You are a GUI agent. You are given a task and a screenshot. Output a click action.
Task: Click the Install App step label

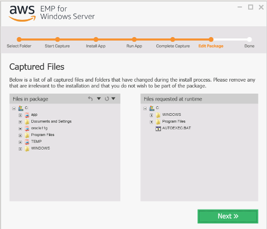[96, 46]
